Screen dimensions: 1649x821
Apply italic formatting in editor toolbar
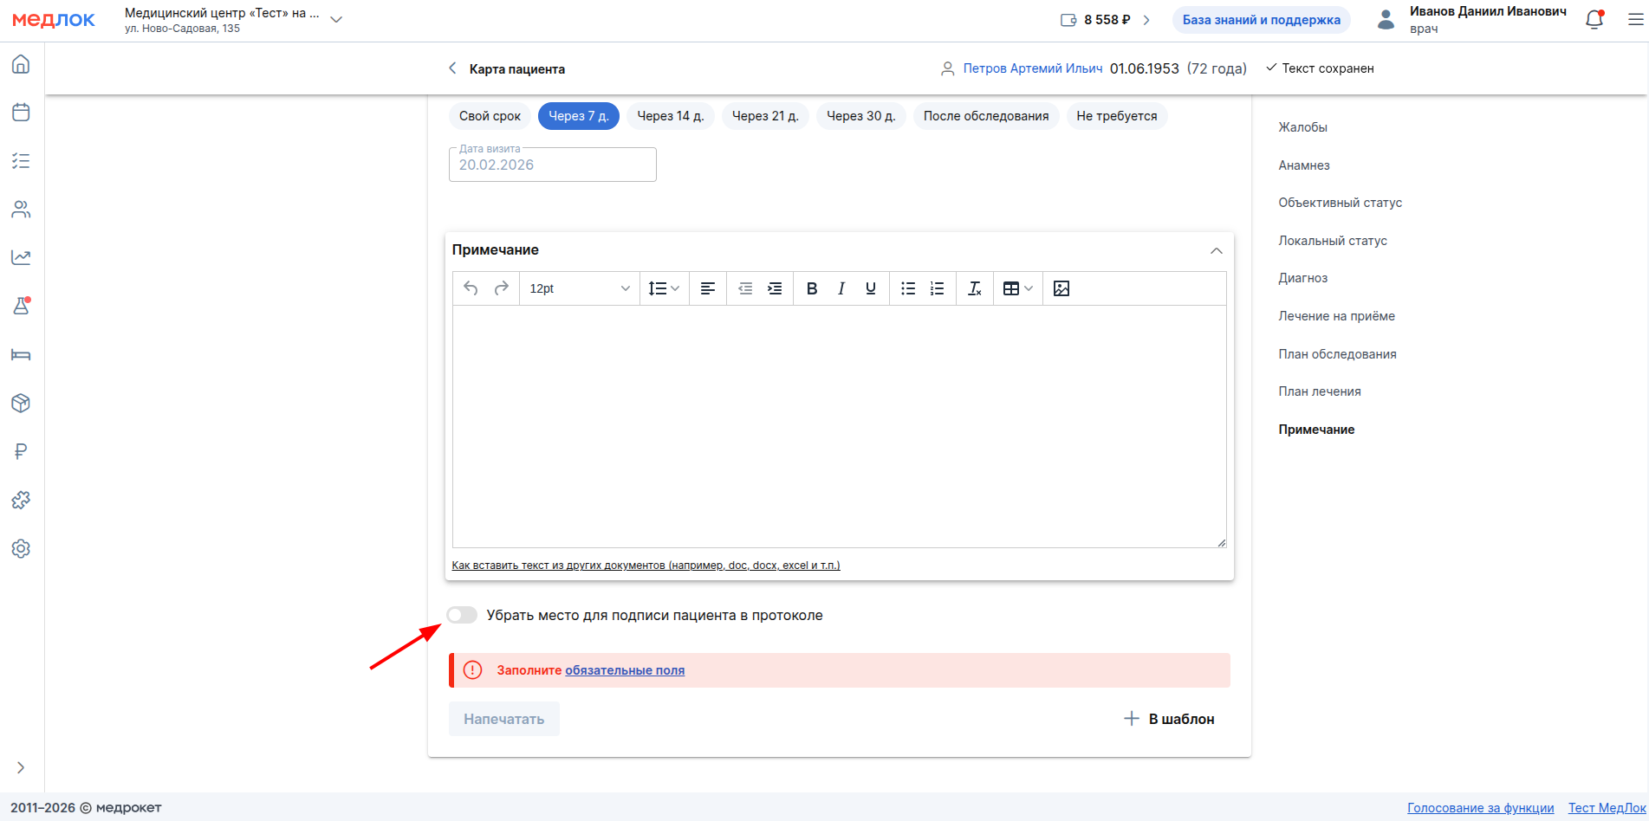(x=841, y=288)
